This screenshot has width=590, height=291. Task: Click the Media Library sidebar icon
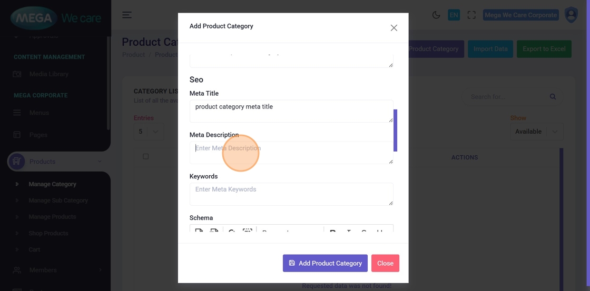pos(17,74)
